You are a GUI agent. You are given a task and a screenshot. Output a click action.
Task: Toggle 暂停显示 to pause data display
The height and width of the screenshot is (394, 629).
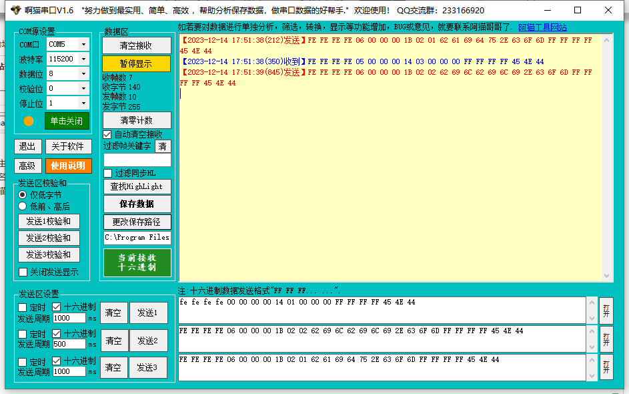(x=137, y=65)
